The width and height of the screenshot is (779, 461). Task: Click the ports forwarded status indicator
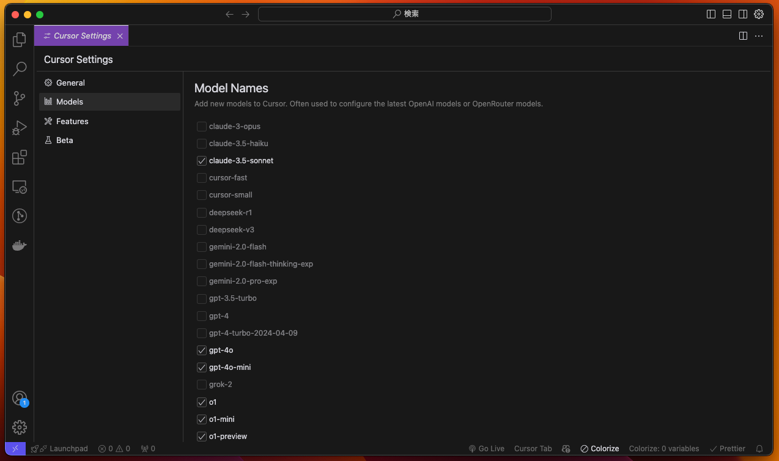coord(148,449)
